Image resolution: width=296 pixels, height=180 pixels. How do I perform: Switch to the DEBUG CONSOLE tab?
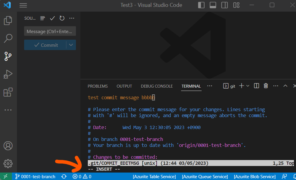(x=157, y=86)
